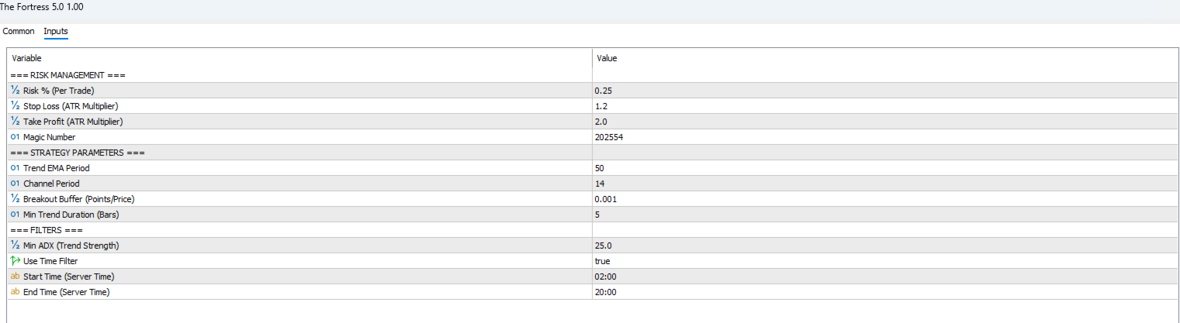Click the Min ADX value 25.0 cell
Image resolution: width=1180 pixels, height=323 pixels.
tap(603, 246)
